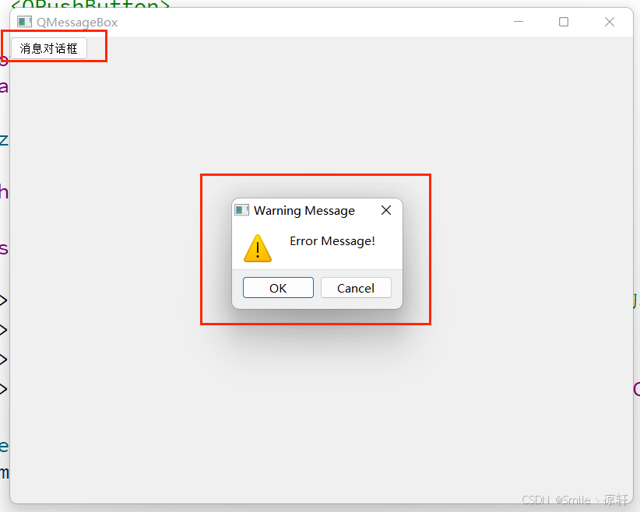Click the Warning Message dialog title icon
640x512 pixels.
[x=241, y=210]
